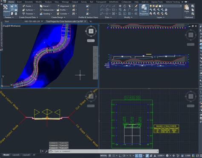Toggle ortho mode in status bar
The image size is (202, 158).
120,155
